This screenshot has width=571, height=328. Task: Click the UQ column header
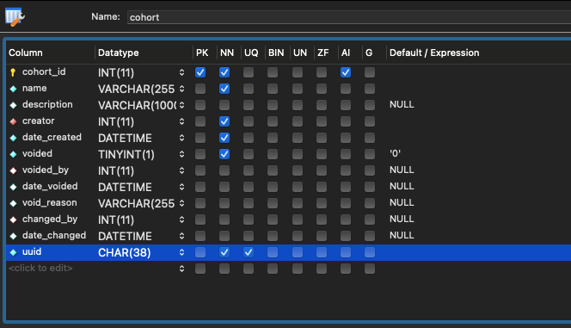point(251,53)
